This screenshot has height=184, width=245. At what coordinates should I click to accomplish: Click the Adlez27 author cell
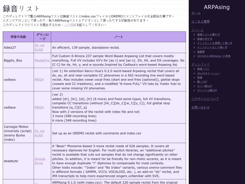pos(18,48)
